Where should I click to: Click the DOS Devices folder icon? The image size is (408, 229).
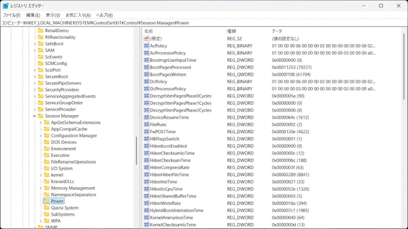(x=47, y=142)
